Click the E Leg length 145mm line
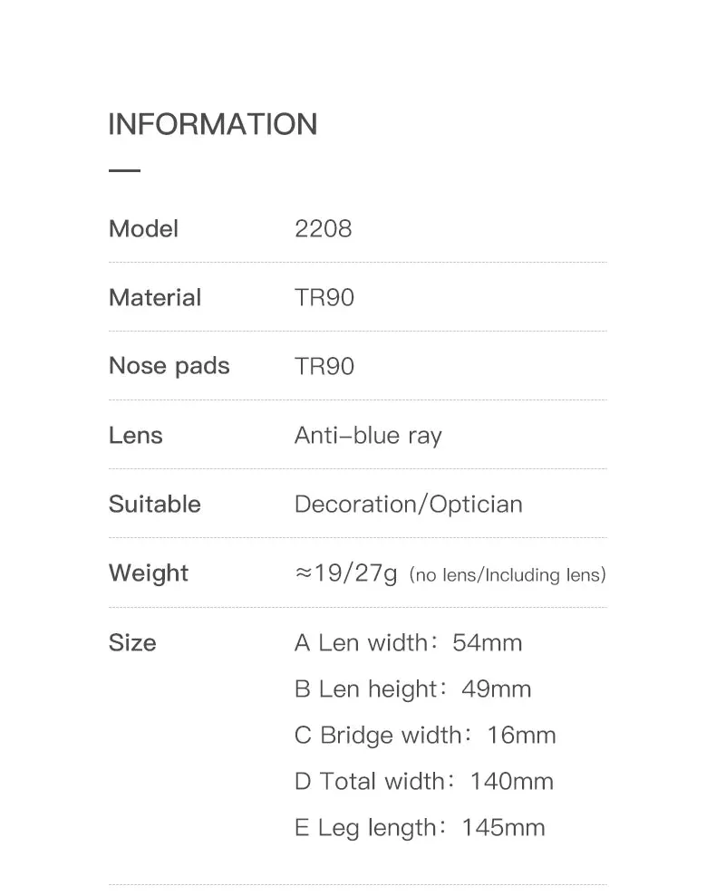The height and width of the screenshot is (895, 716). tap(420, 828)
